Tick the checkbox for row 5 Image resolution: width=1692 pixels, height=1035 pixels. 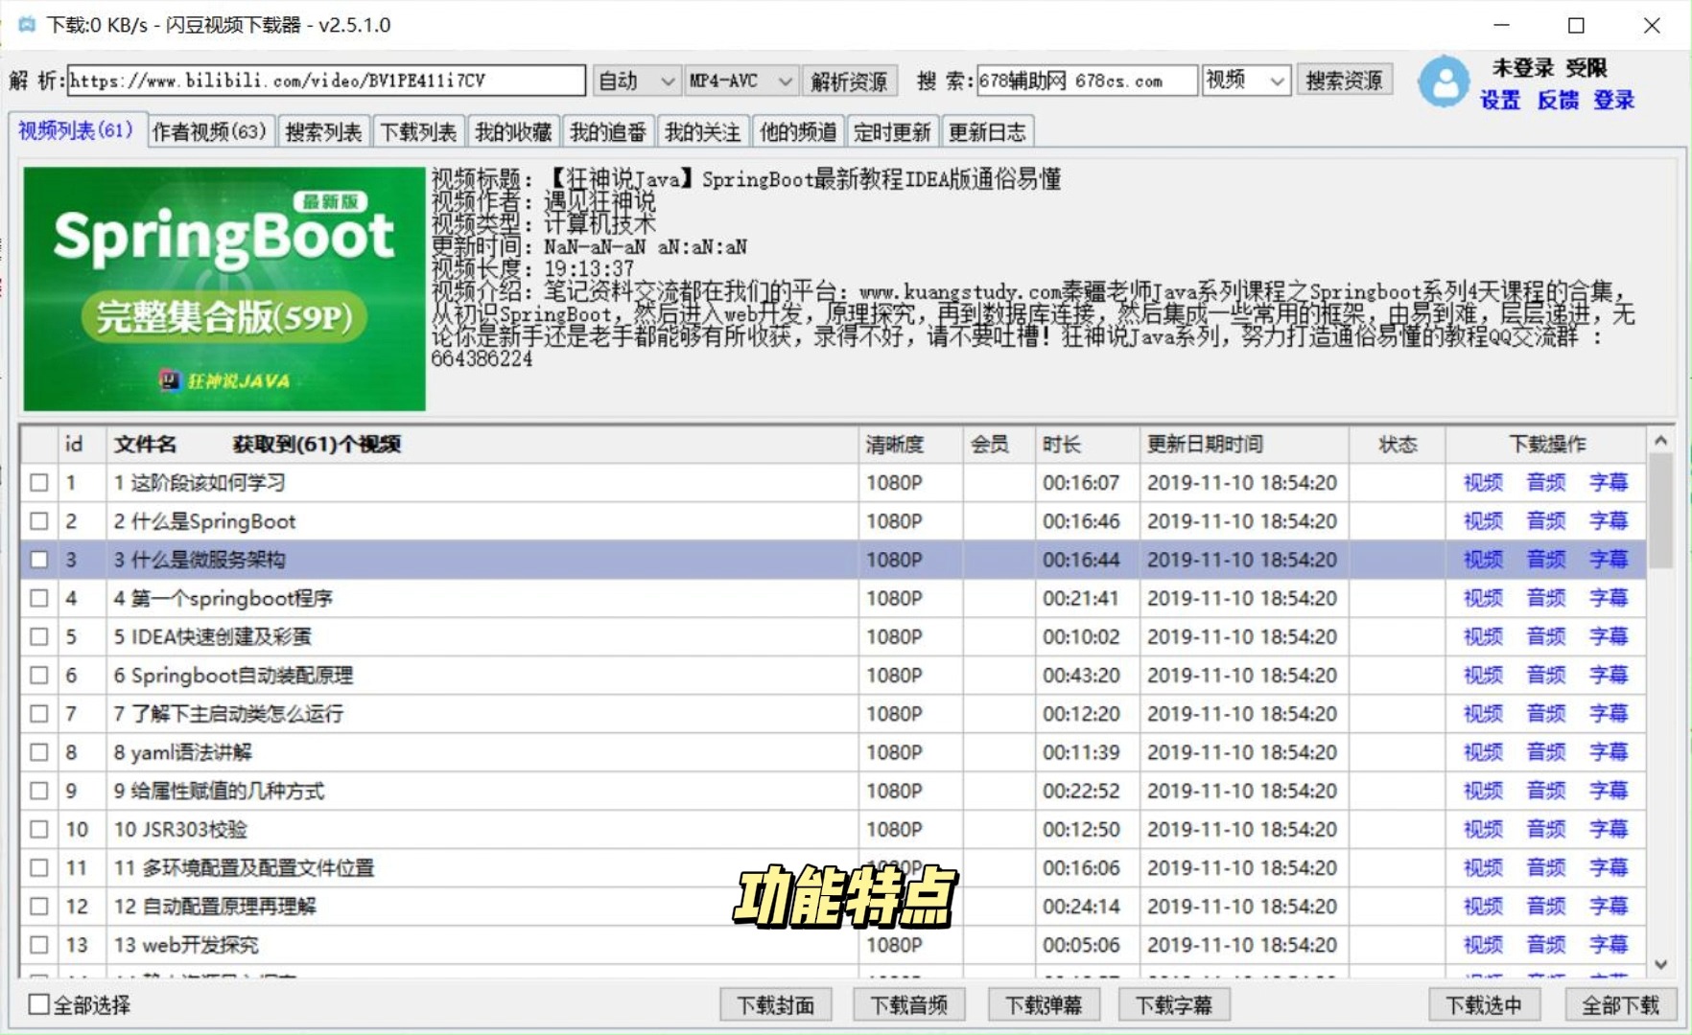(39, 636)
